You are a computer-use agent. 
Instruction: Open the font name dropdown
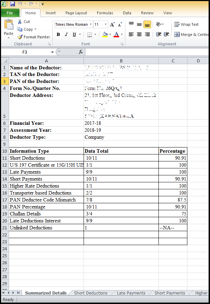(91, 24)
